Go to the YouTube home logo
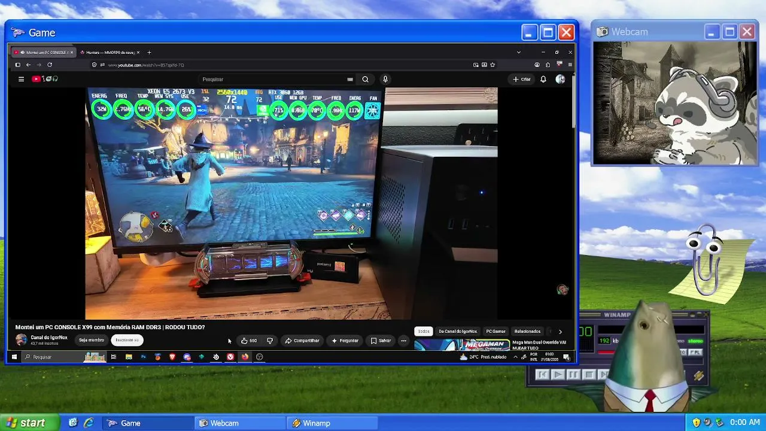This screenshot has width=766, height=431. 45,79
